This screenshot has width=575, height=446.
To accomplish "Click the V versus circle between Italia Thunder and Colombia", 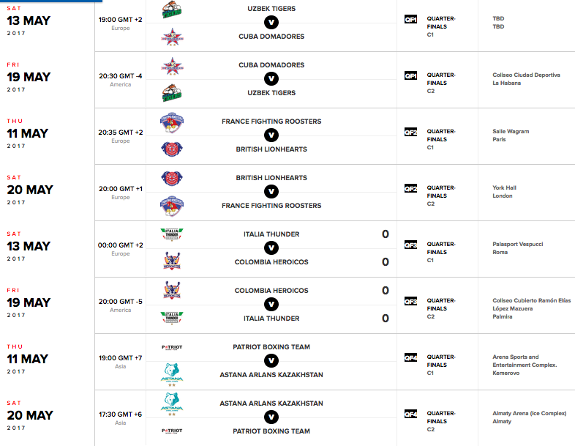I will [271, 248].
